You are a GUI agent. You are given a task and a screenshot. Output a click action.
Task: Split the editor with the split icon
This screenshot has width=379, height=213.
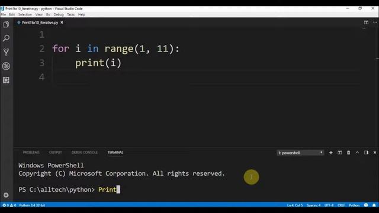pos(366,22)
